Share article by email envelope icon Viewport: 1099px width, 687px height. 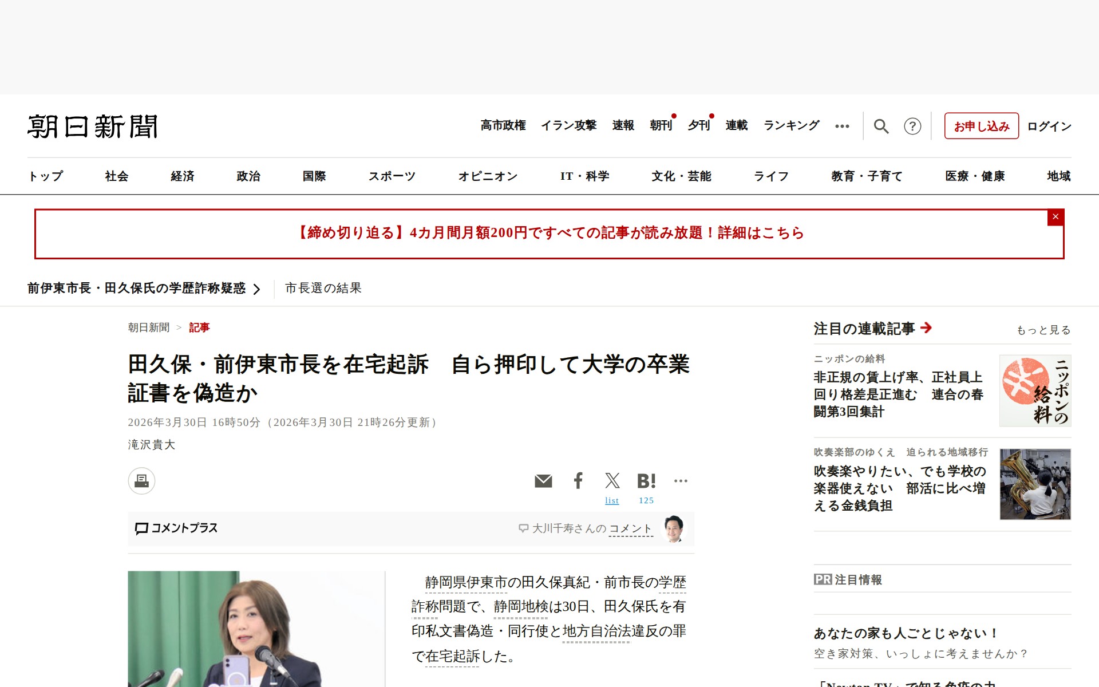(x=543, y=481)
